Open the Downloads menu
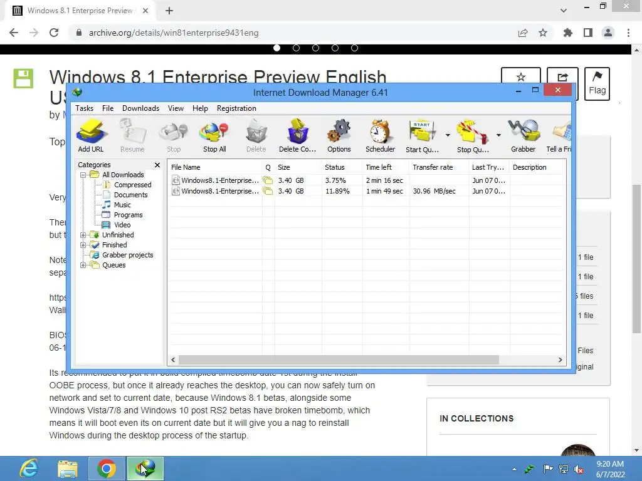642x481 pixels. [140, 108]
